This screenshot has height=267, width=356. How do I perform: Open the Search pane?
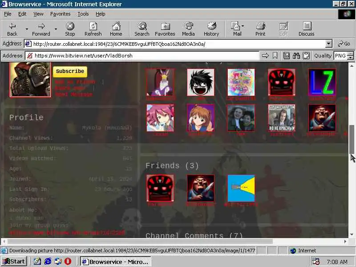(x=142, y=29)
